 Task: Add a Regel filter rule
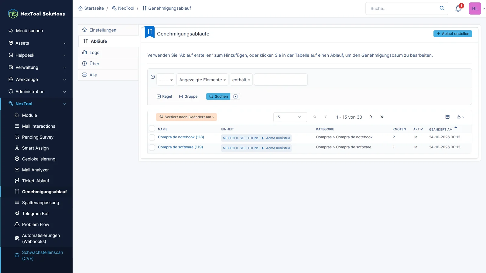point(164,96)
